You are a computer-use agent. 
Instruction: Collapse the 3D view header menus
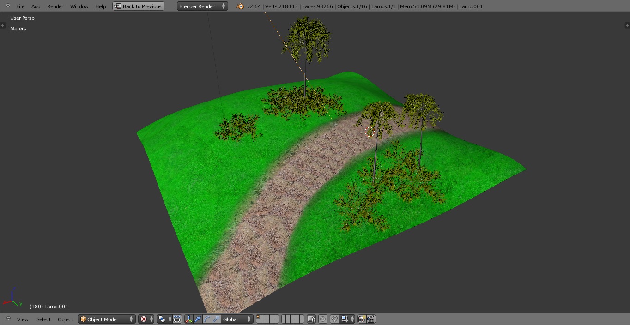pos(8,319)
